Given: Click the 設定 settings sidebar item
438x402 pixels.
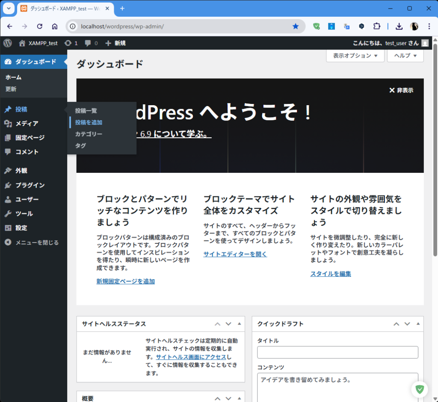Looking at the screenshot, I should (21, 228).
